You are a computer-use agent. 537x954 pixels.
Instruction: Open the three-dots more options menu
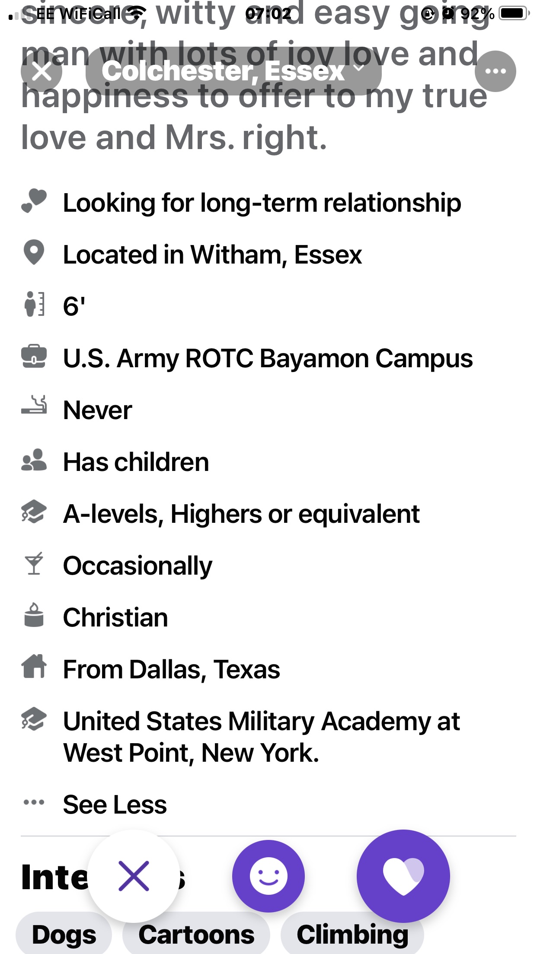(x=495, y=71)
